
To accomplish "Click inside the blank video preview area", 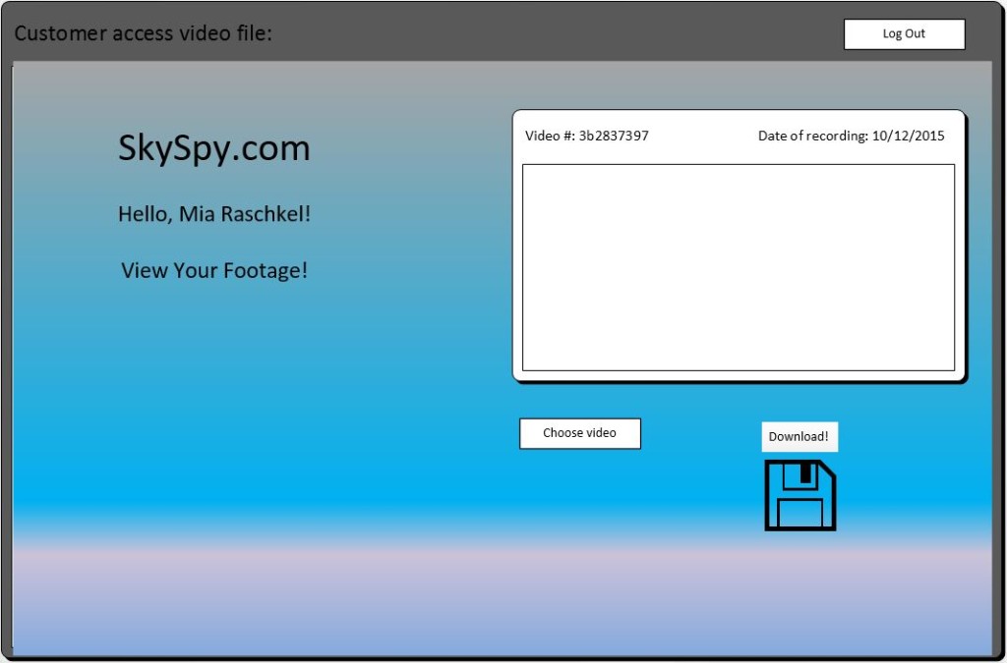I will (738, 267).
